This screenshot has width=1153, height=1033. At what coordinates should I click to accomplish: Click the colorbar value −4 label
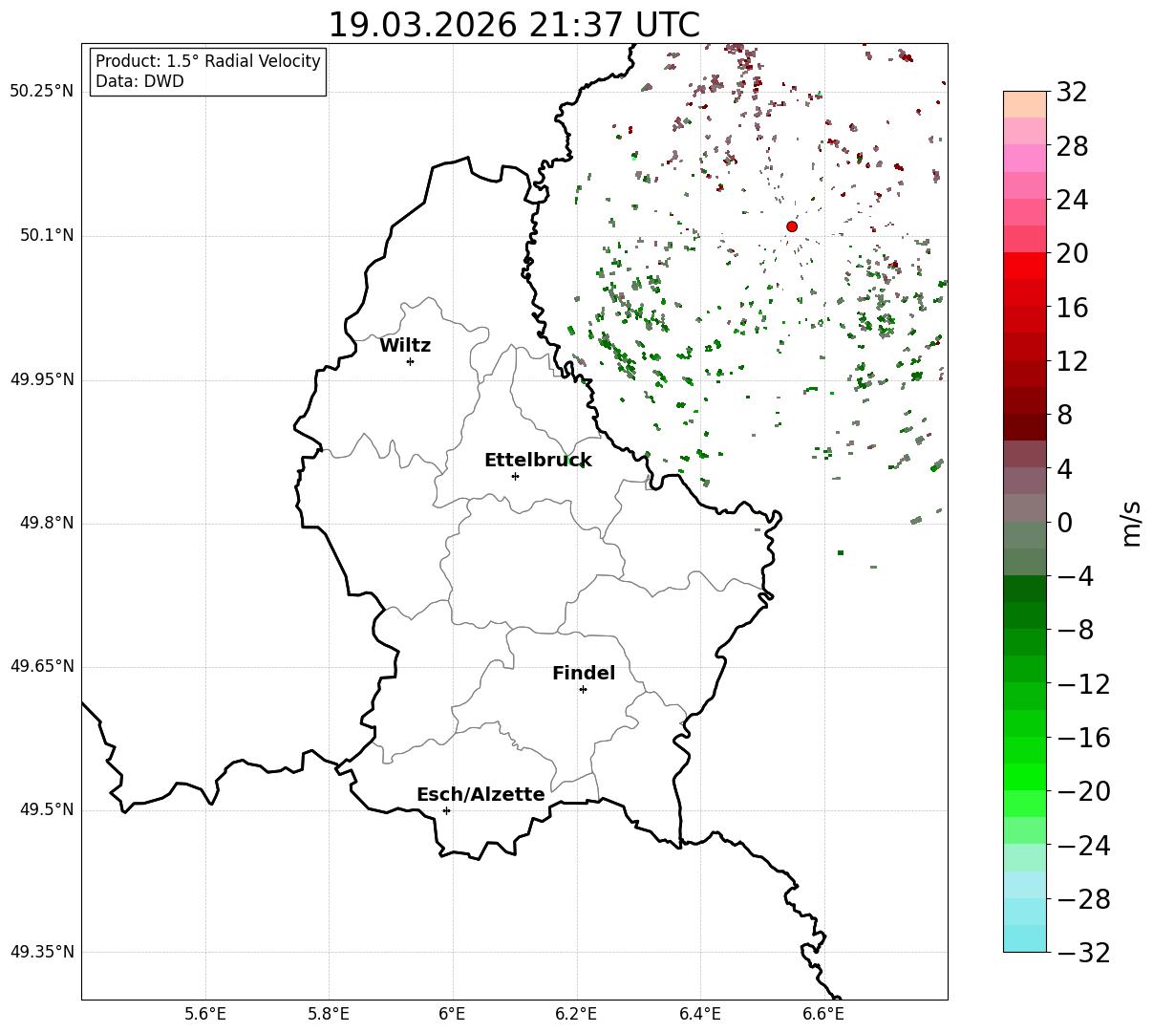coord(1075,576)
